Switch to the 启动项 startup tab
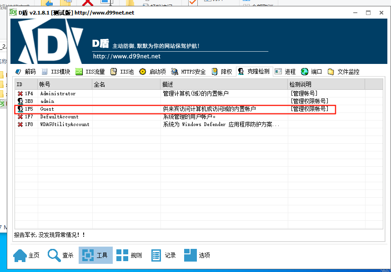Viewport: 391px width, 272px height. pyautogui.click(x=153, y=72)
